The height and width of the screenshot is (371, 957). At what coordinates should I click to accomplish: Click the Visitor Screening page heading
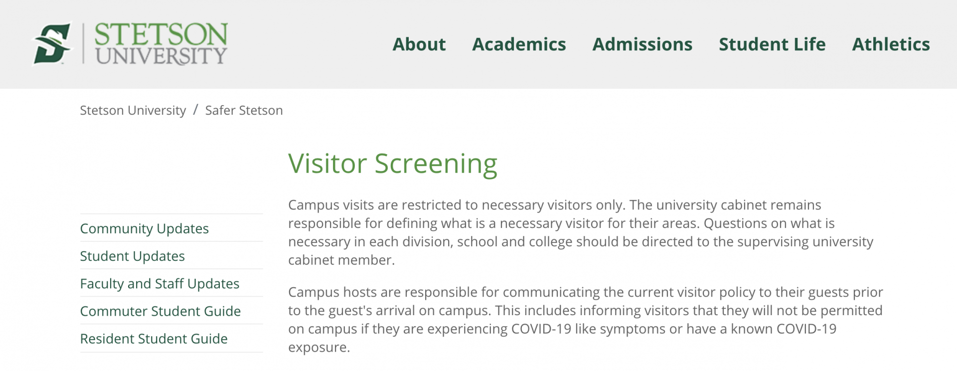point(392,163)
